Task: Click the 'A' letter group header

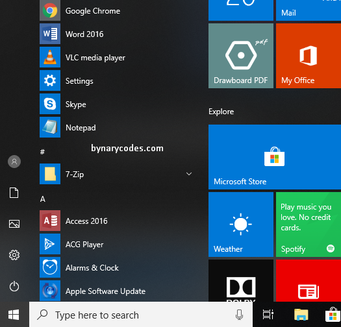Action: point(43,199)
